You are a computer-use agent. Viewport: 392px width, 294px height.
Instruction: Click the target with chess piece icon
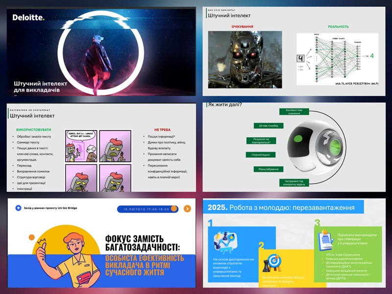pyautogui.click(x=272, y=263)
